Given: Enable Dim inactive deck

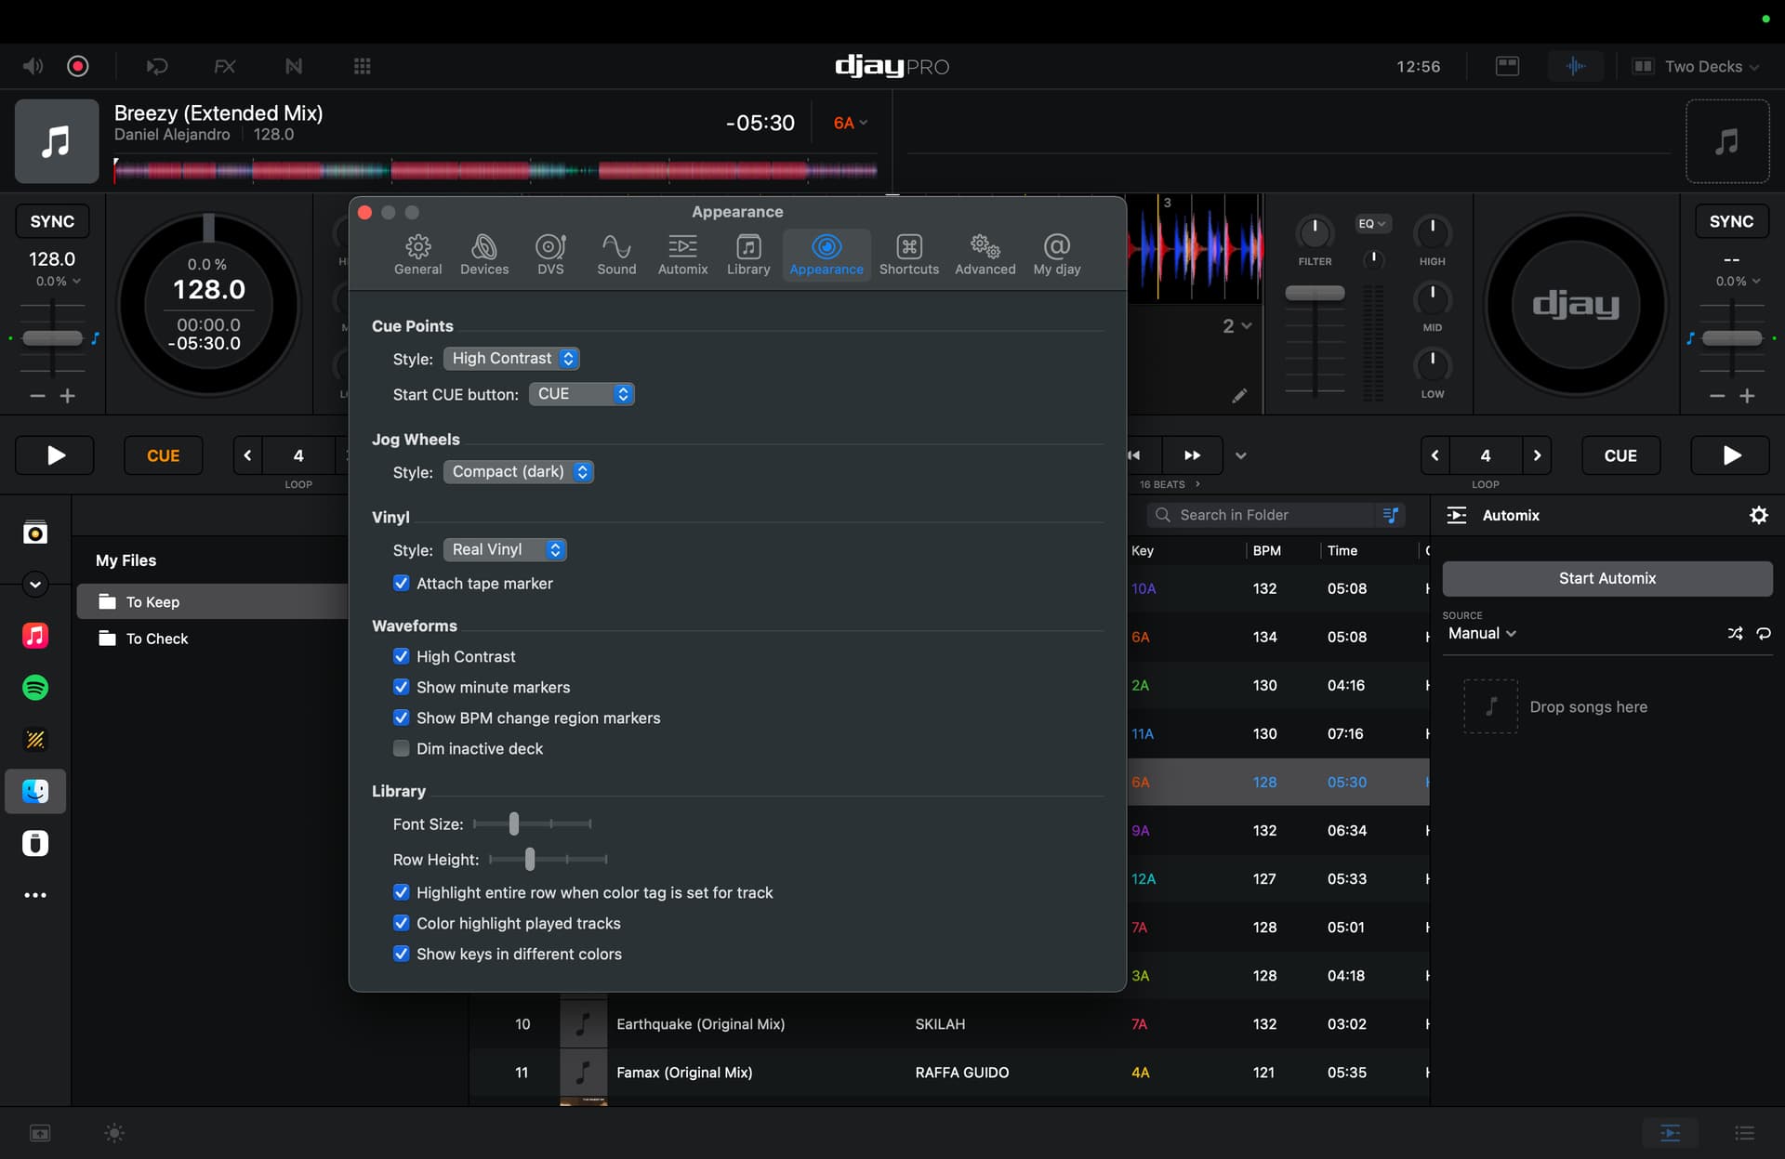Looking at the screenshot, I should (x=402, y=749).
